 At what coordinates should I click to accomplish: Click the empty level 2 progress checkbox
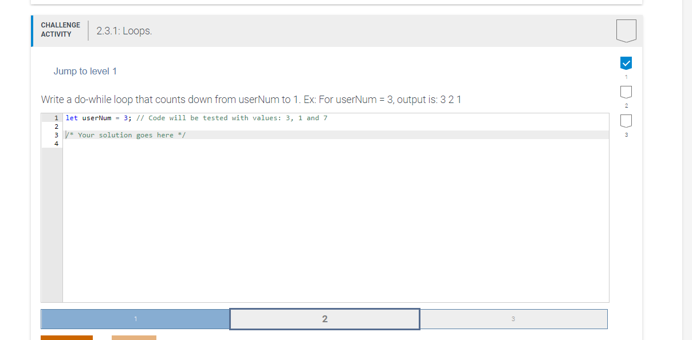(626, 92)
